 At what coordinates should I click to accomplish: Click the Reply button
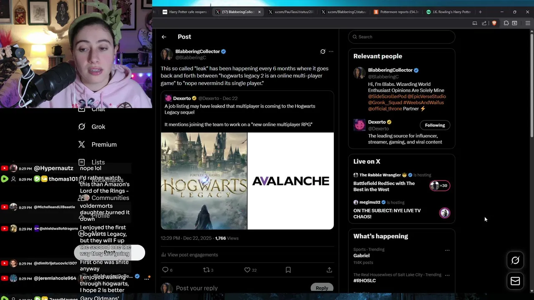tap(322, 288)
